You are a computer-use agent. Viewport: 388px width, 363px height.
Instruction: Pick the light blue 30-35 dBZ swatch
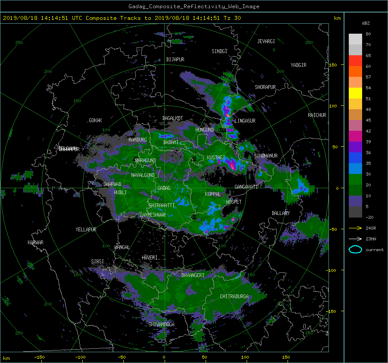point(355,168)
